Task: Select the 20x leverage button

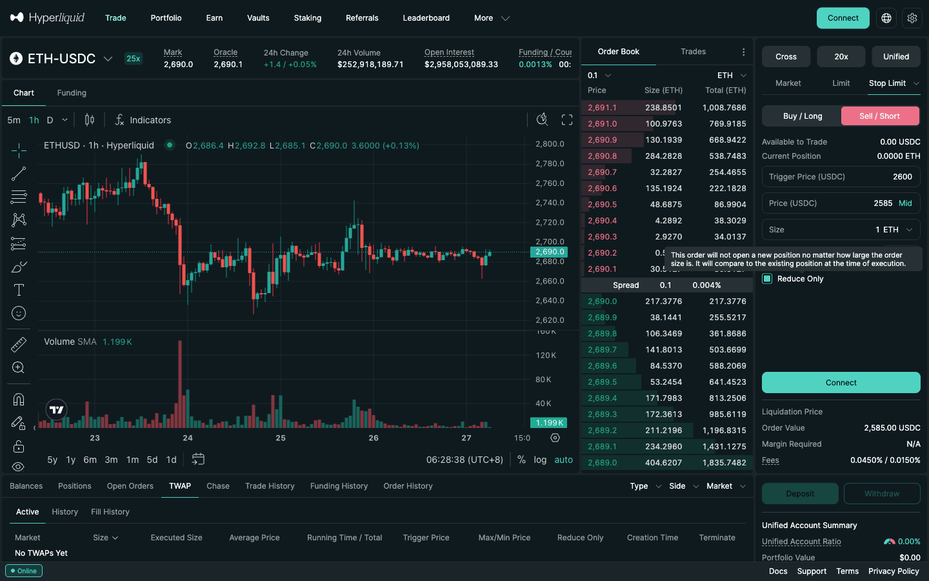Action: coord(841,57)
